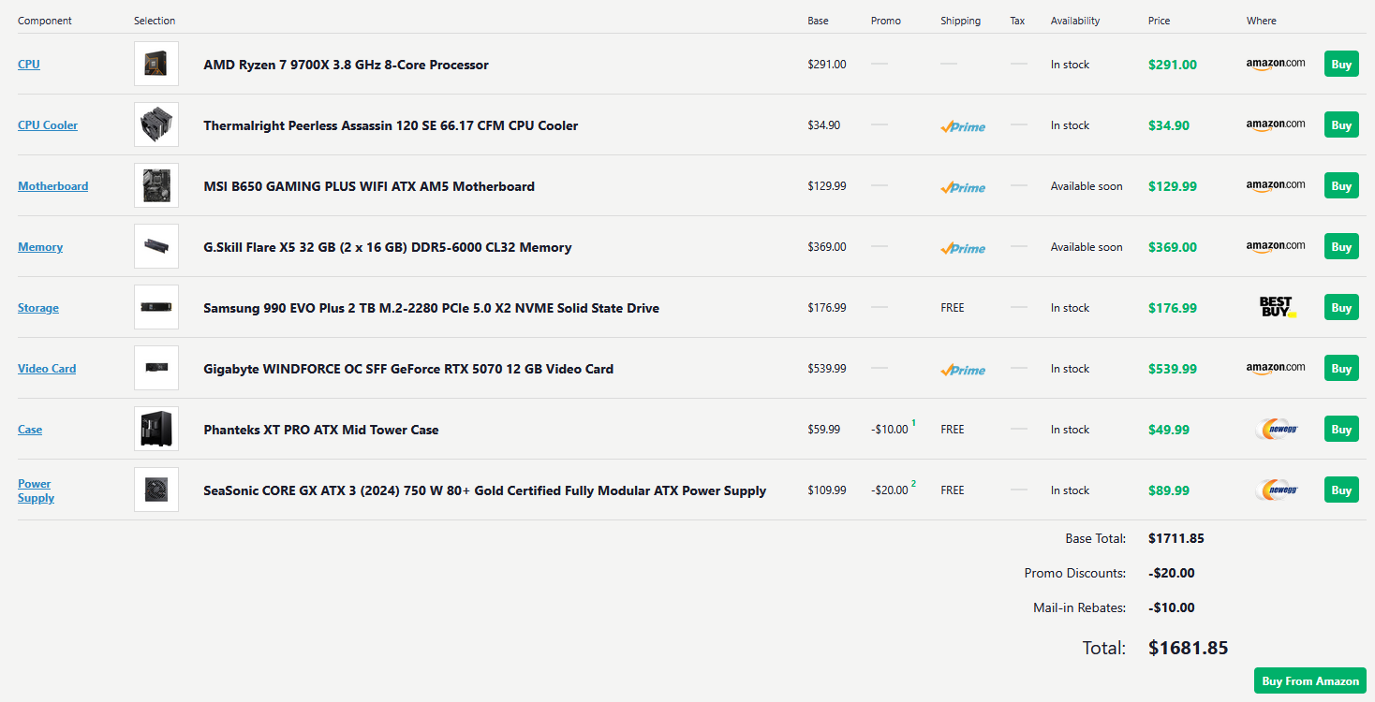Click the green $129.99 motherboard price
This screenshot has width=1375, height=702.
1173,186
